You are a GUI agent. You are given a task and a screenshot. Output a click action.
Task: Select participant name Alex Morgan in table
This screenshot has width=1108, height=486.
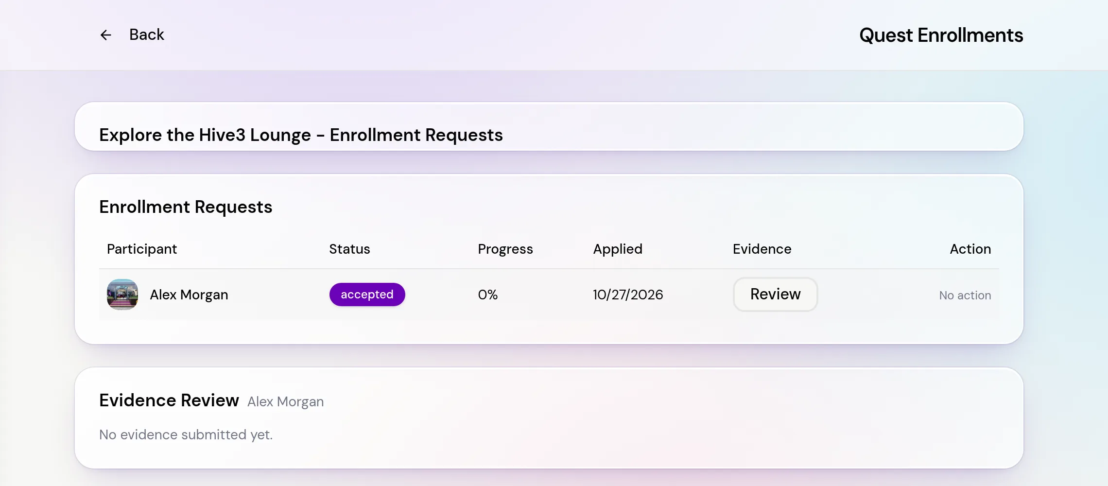point(189,295)
